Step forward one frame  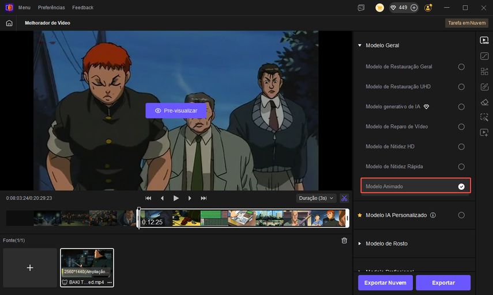pos(190,198)
